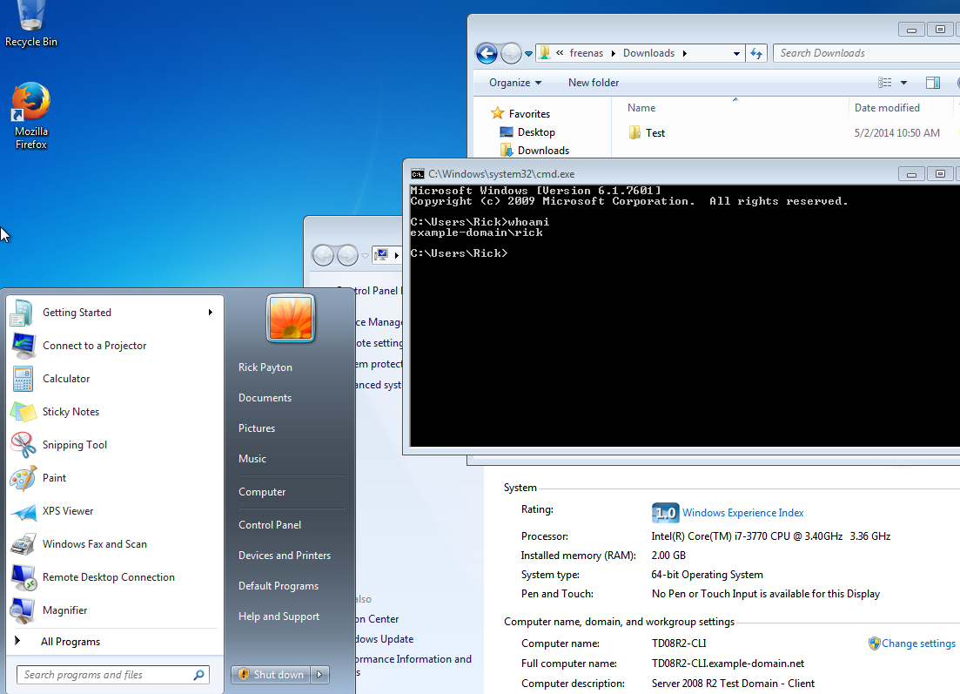Screen dimensions: 960x694
Task: Open Devices and Printers
Action: (x=285, y=556)
